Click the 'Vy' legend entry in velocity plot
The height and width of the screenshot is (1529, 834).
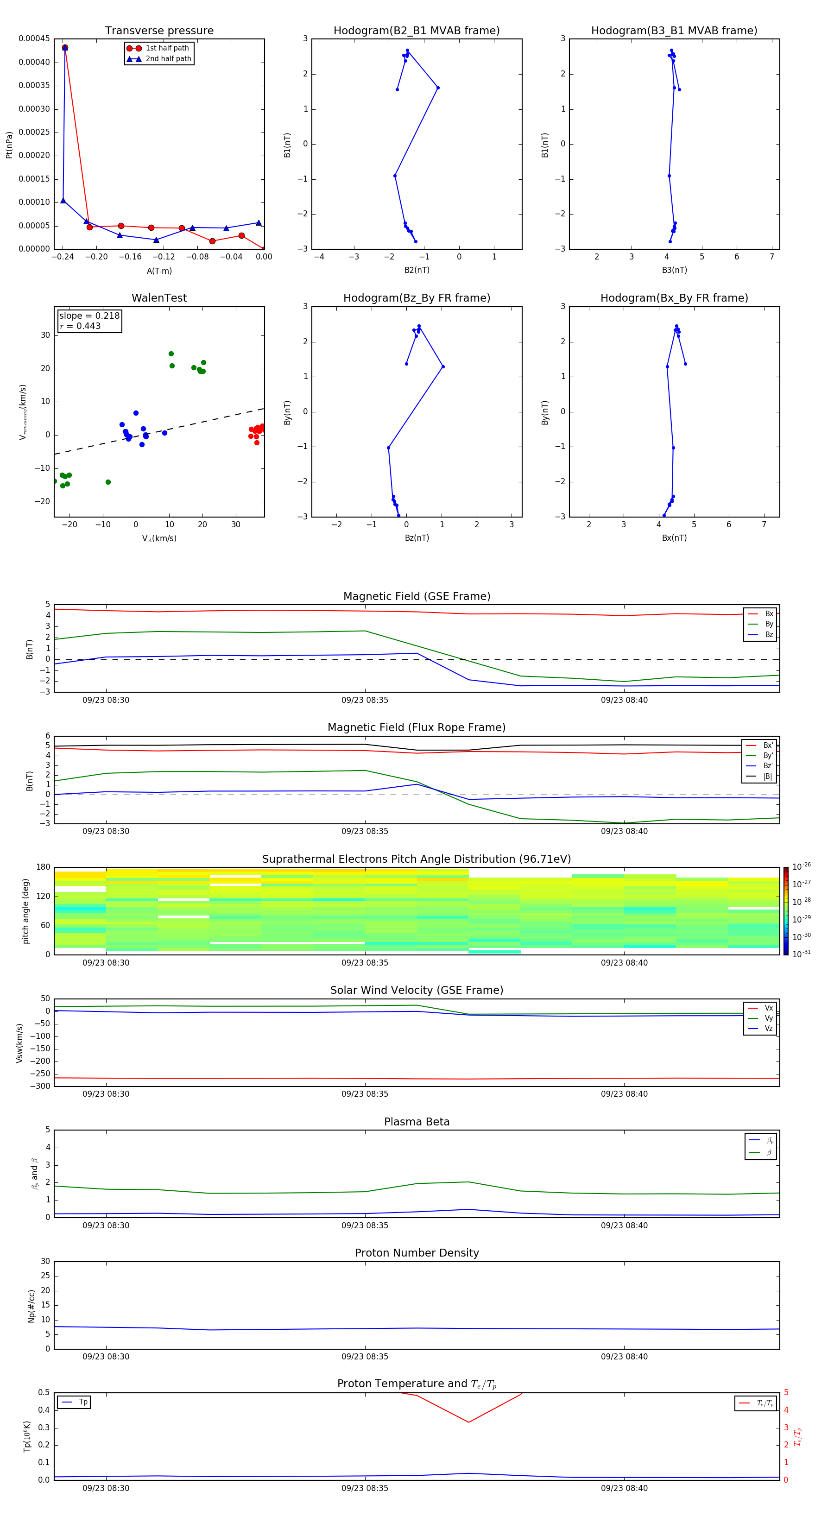point(760,1018)
